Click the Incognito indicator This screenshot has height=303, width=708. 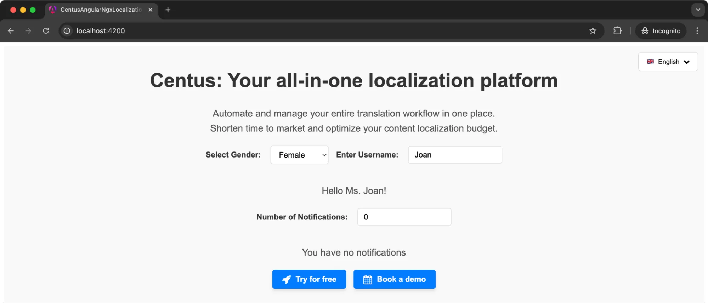(661, 31)
